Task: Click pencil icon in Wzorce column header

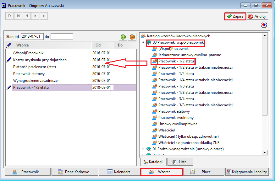Action: pyautogui.click(x=9, y=45)
